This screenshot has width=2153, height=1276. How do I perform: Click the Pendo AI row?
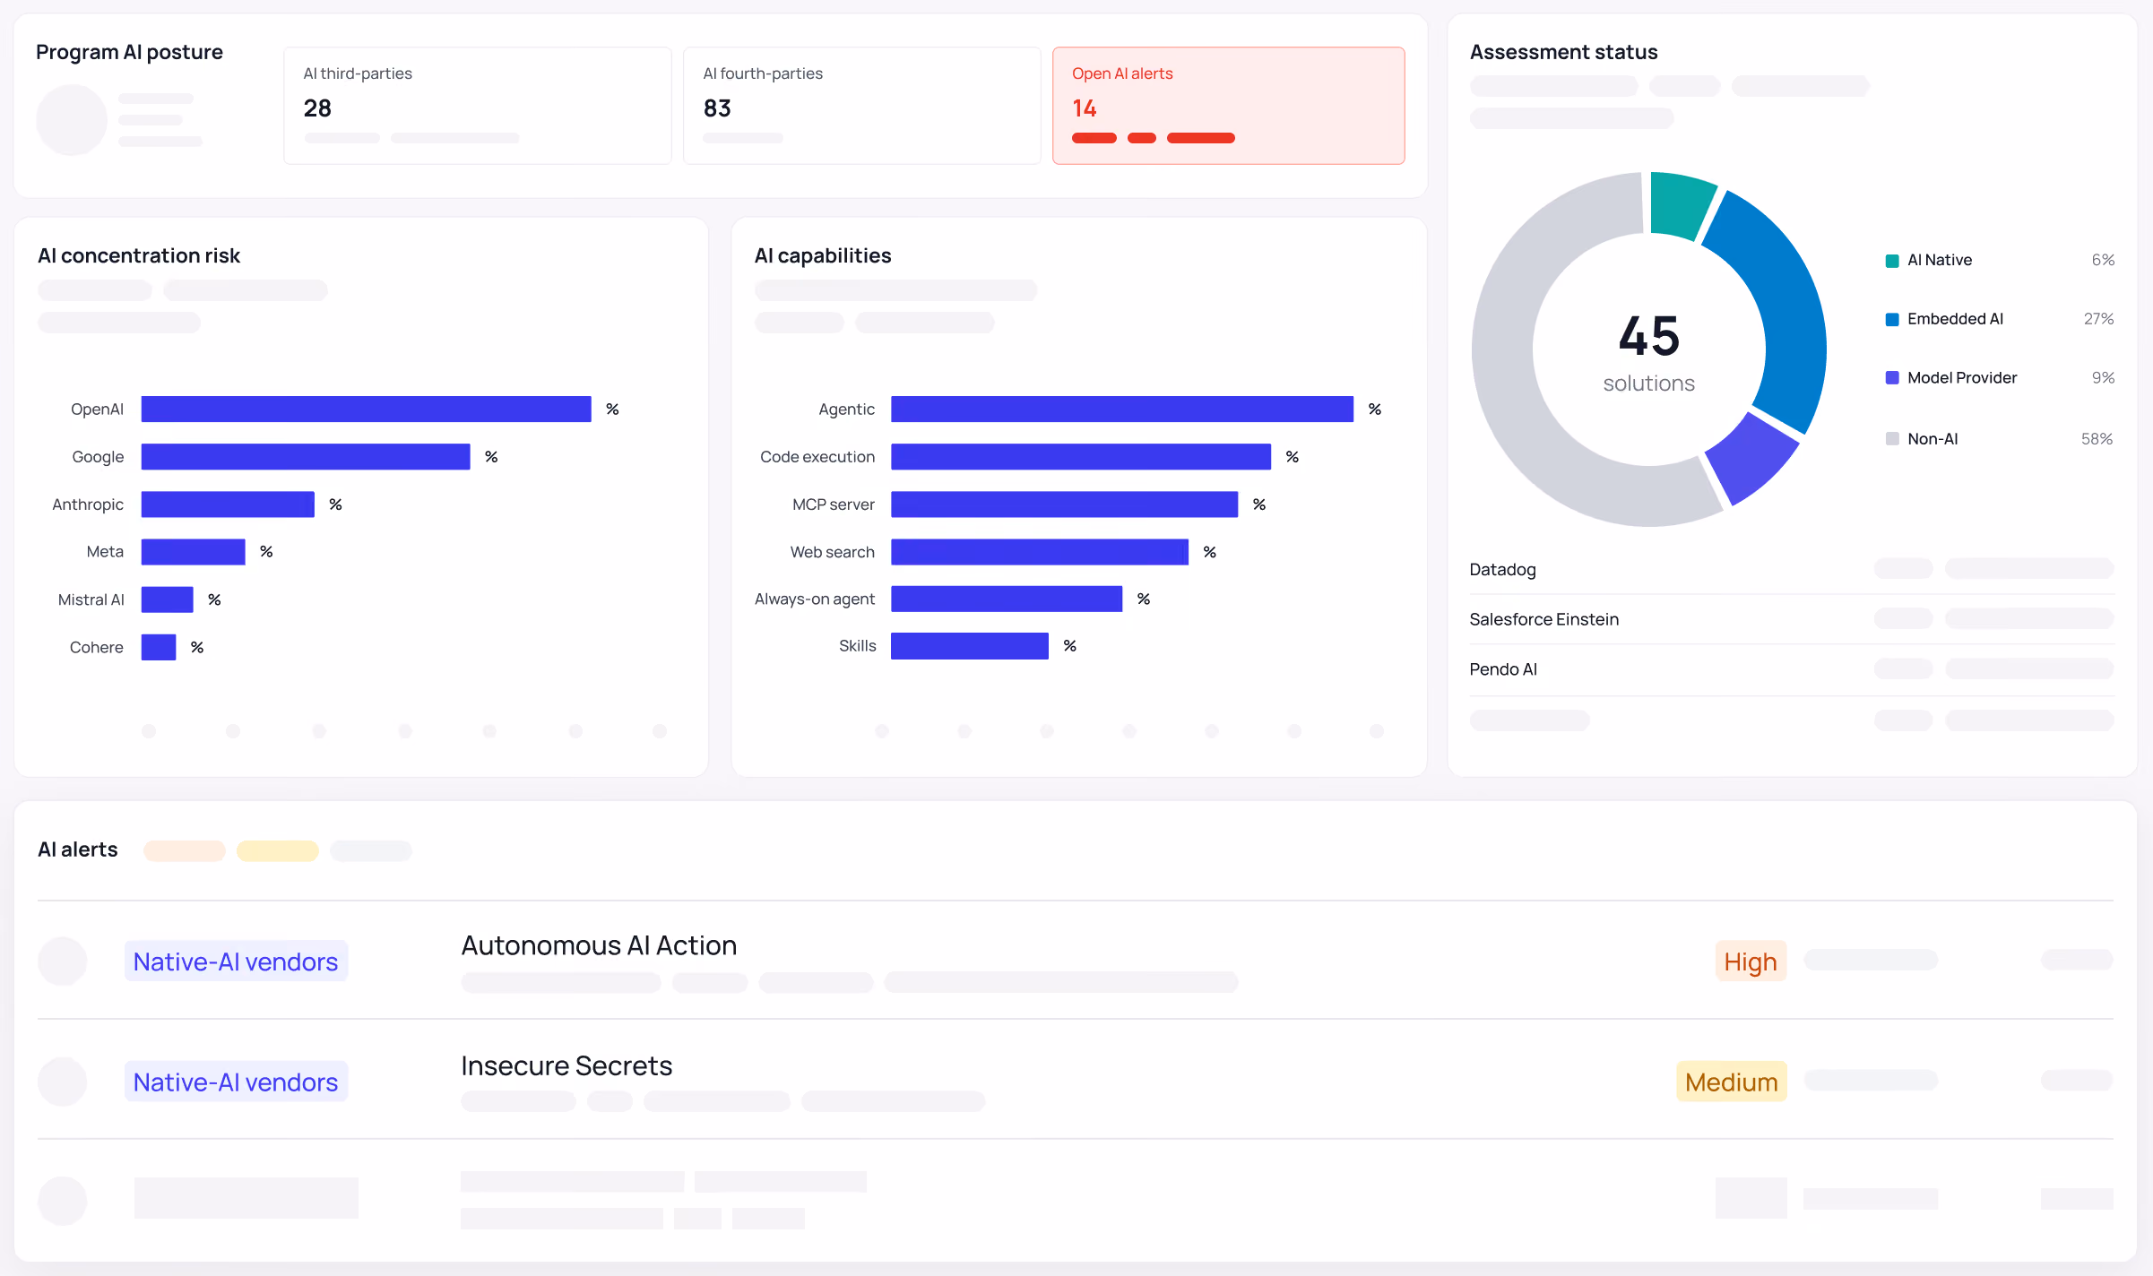[1792, 669]
